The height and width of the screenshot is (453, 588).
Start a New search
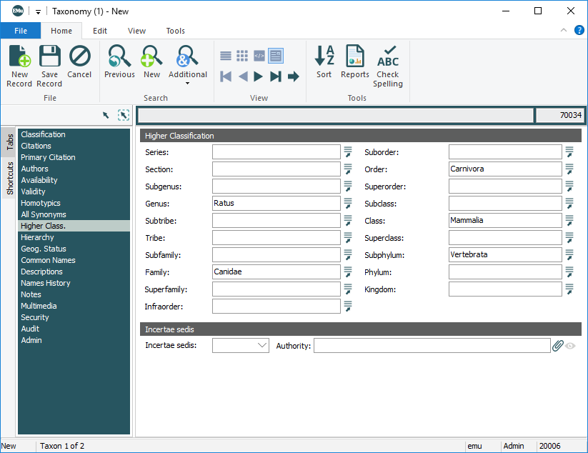tap(152, 57)
